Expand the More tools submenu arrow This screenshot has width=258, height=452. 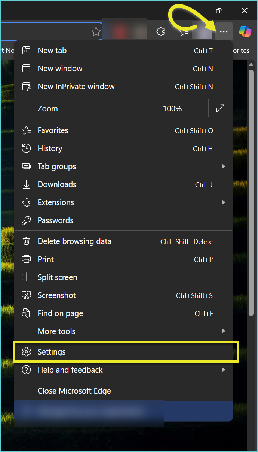click(224, 331)
